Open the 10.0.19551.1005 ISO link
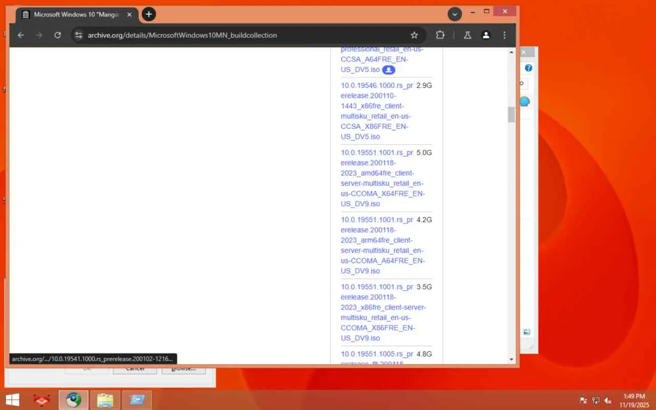 pos(377,357)
